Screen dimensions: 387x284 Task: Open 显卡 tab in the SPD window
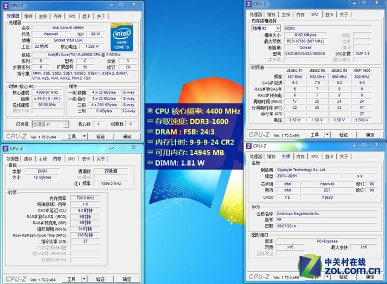(x=329, y=15)
